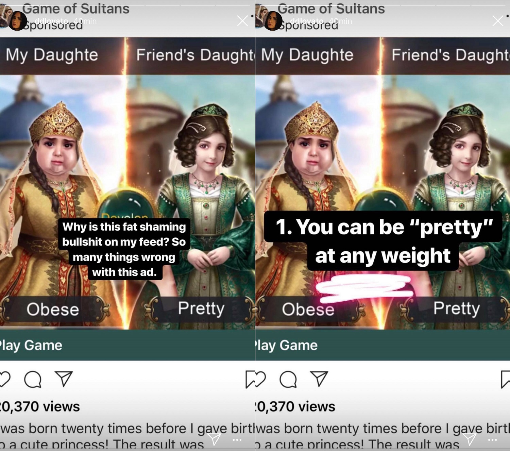Tap comment bubble icon in left post
Viewport: 510px width, 451px height.
coord(33,379)
